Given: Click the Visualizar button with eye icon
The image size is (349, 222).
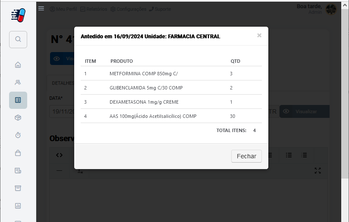Looking at the screenshot, I should 305,111.
